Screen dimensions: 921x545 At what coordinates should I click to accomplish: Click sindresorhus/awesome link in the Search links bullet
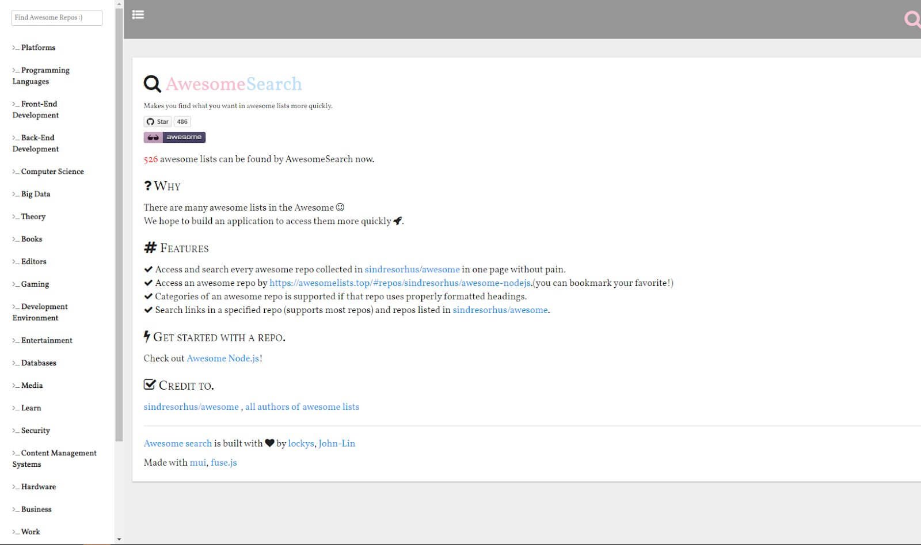pos(500,310)
